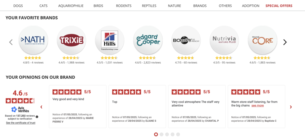Select the first carousel pagination dot

[x=156, y=134]
